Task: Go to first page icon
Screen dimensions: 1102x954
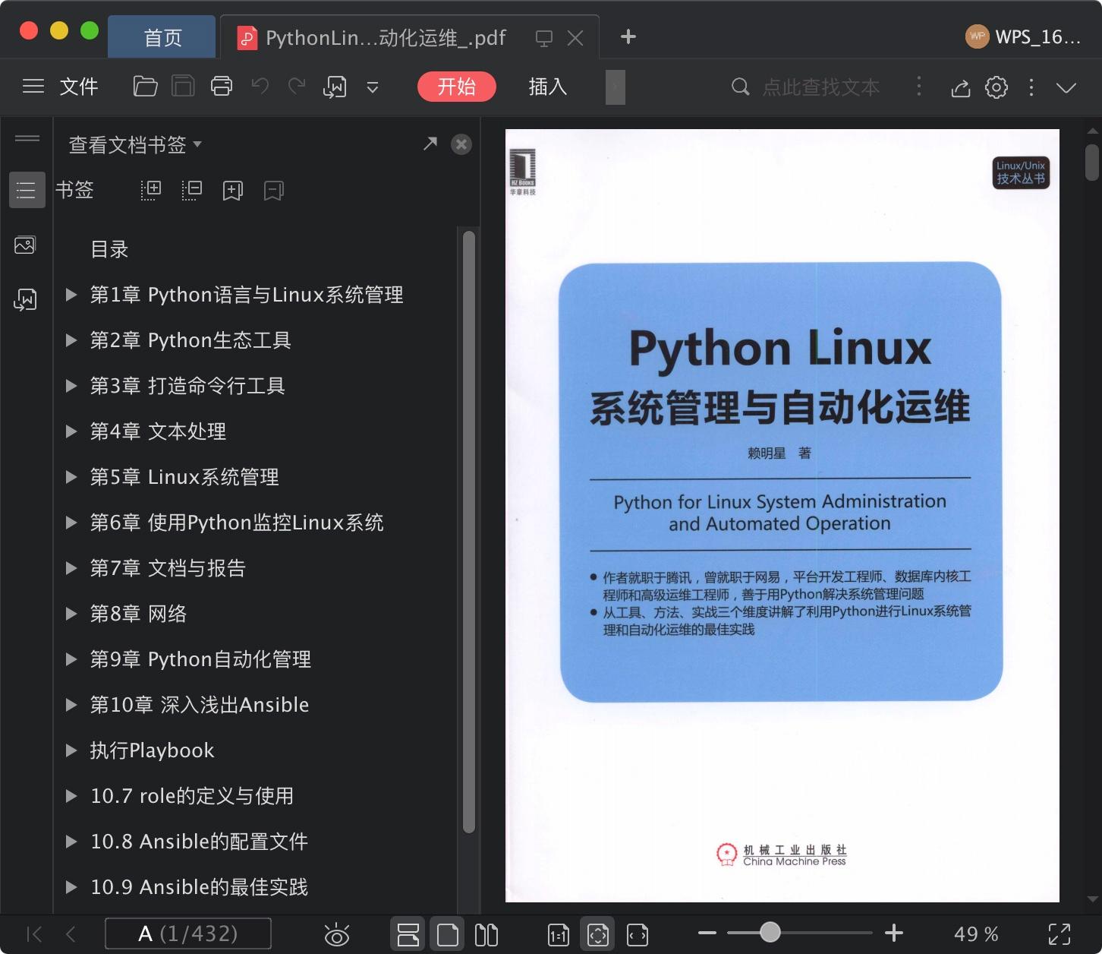Action: point(34,934)
